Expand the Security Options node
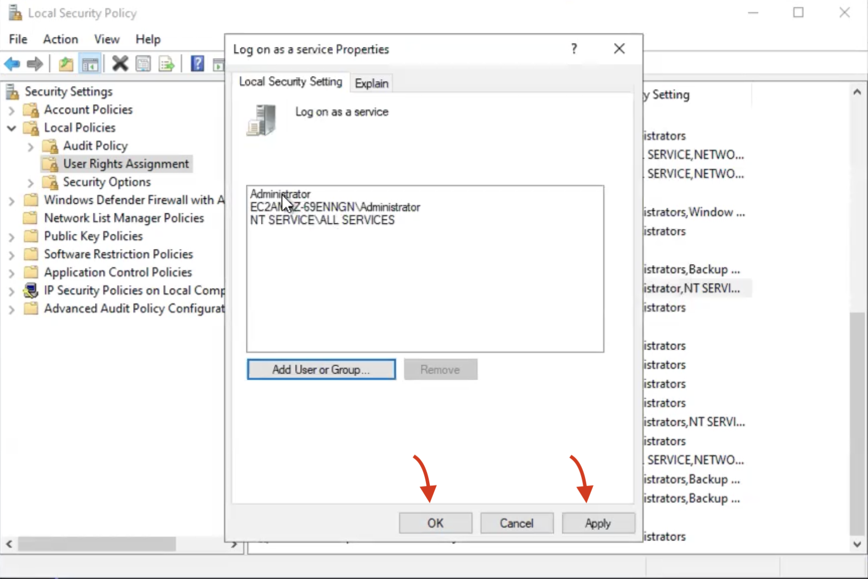 point(31,183)
